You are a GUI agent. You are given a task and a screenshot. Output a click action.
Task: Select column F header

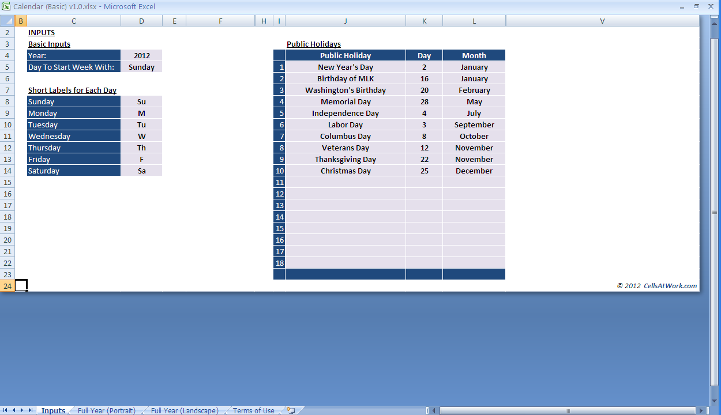(x=220, y=21)
